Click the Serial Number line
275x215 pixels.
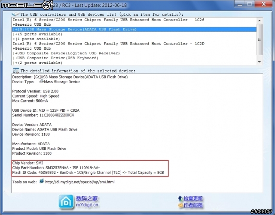[x=43, y=115]
